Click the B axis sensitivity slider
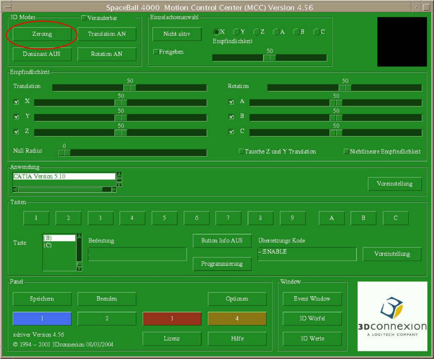Screen dimensions: 434x359 click(336, 118)
